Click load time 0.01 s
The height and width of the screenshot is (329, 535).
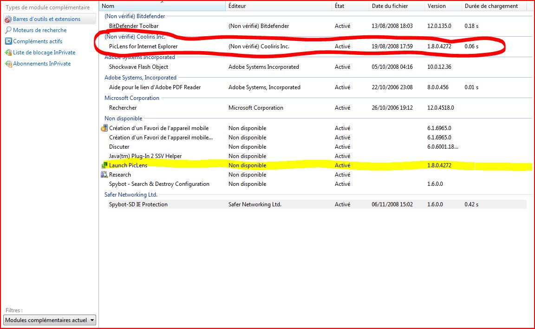pyautogui.click(x=471, y=87)
